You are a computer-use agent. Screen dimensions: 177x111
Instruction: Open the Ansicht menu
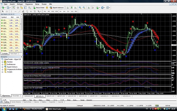pos(12,4)
